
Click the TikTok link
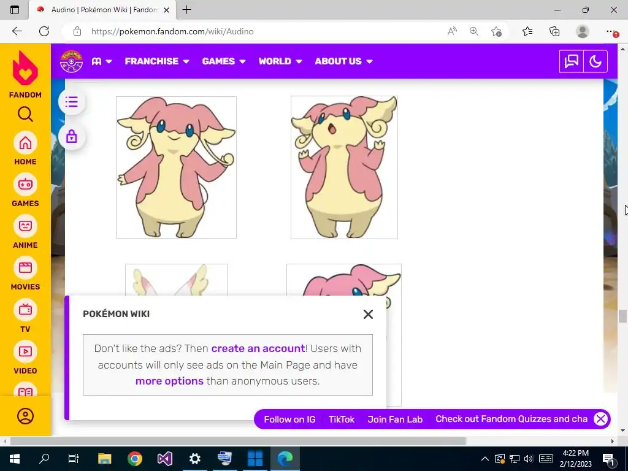341,419
